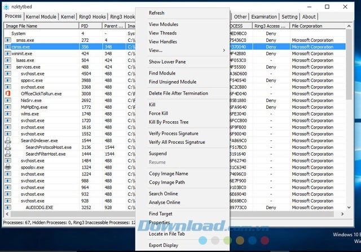Select Force Kill in context menu
The image size is (361, 252).
coord(159,113)
